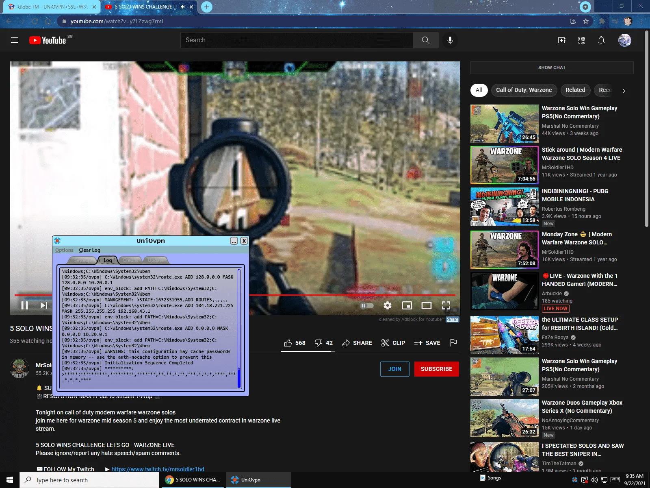
Task: Show more filter chips with the arrow
Action: 624,91
